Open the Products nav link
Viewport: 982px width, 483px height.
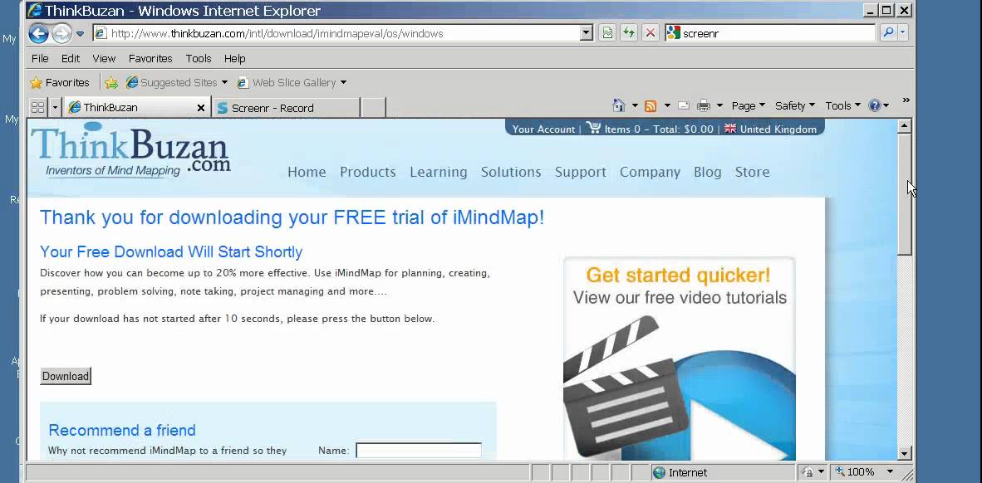tap(367, 172)
